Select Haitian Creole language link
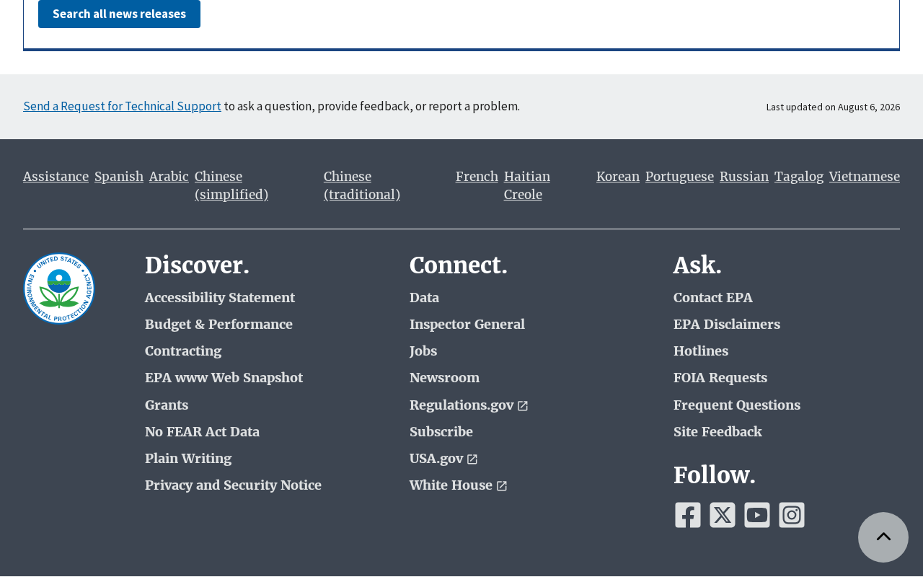 (527, 185)
